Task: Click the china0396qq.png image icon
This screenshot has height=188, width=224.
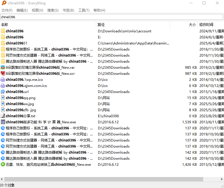Action: 3,98
